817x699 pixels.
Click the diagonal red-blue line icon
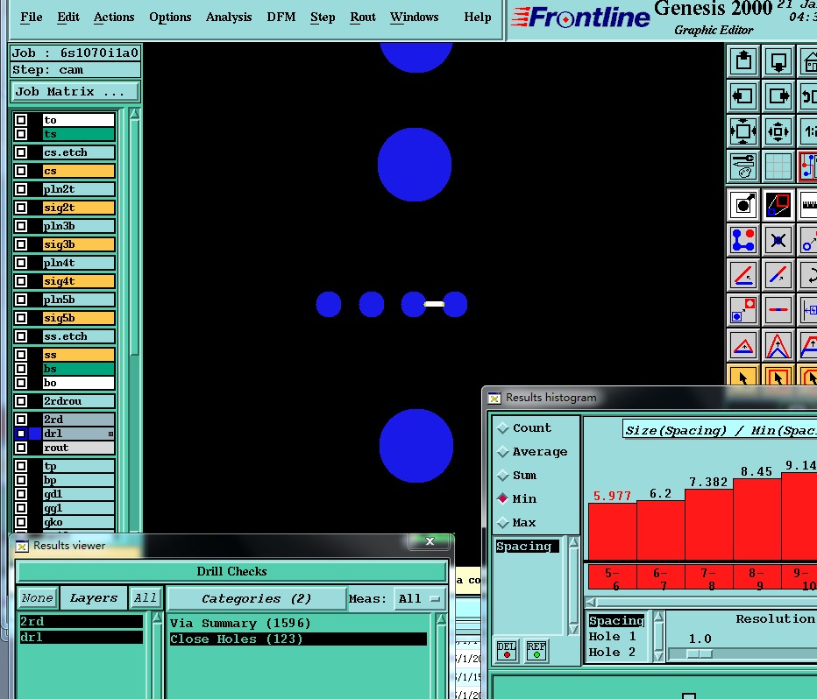point(778,275)
